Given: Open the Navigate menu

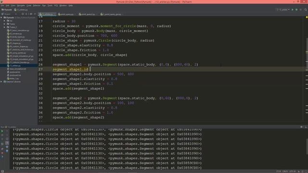Looking at the screenshot, I should tap(21, 5).
